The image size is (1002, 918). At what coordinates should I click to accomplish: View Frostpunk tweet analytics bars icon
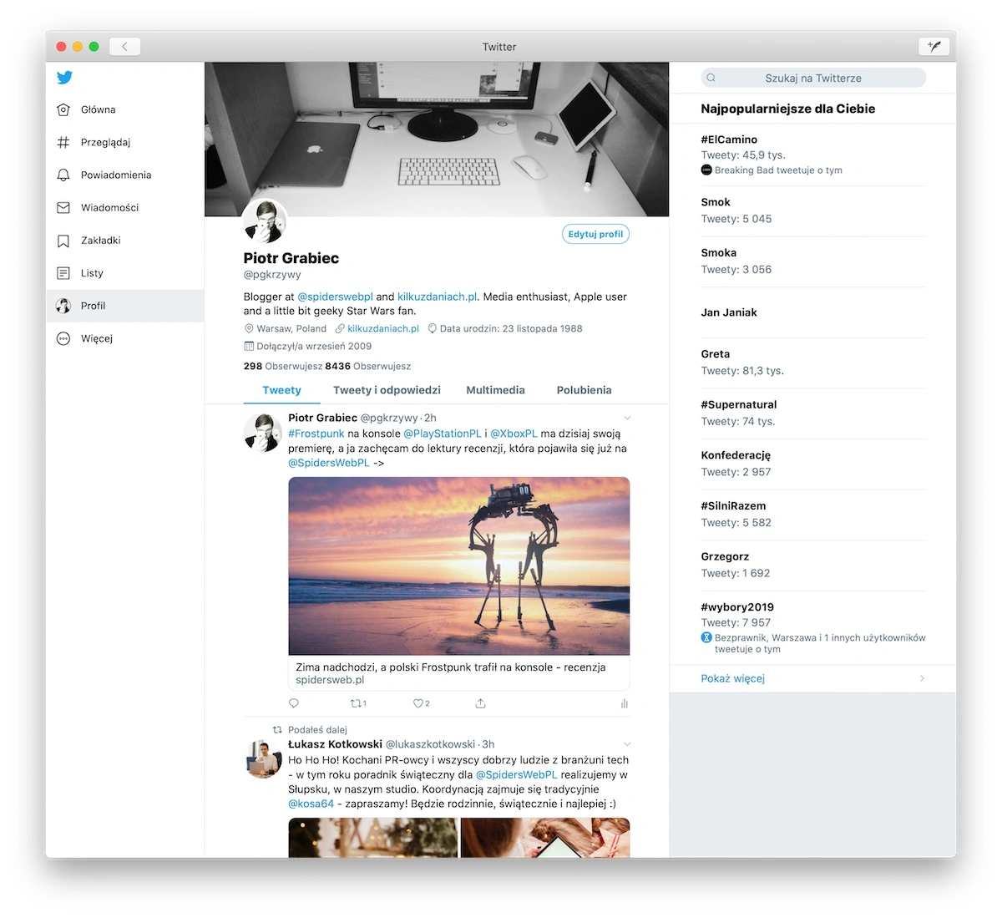click(x=624, y=703)
